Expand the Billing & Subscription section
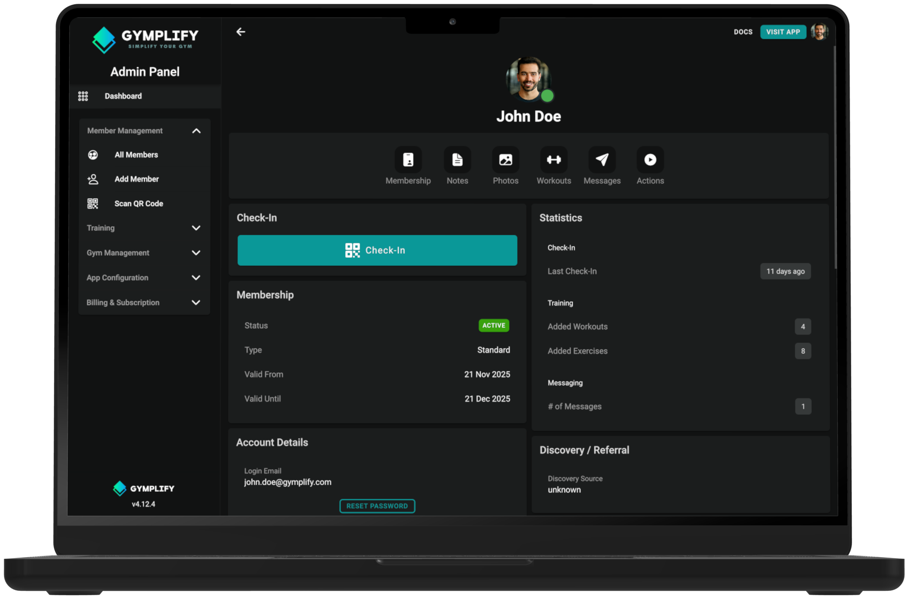 [x=144, y=302]
